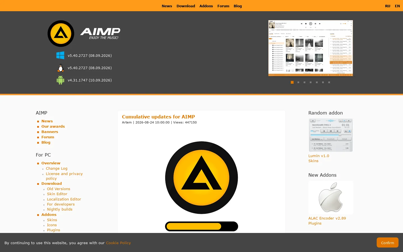Click the AIMP Enjoy The Music wordmark
The width and height of the screenshot is (403, 252).
coord(100,33)
